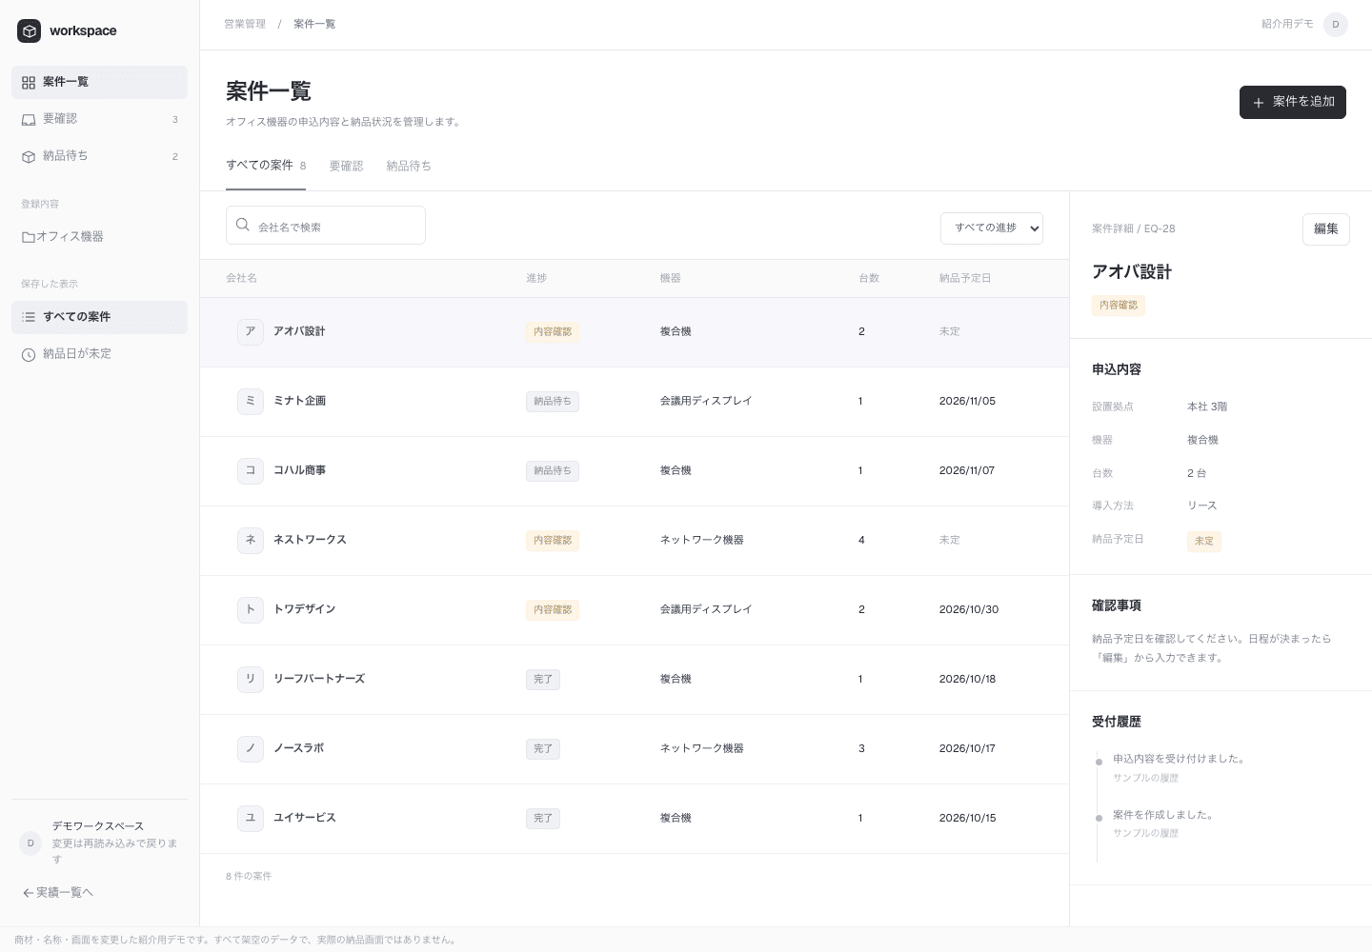Open 案件一覧 in the sidebar
The height and width of the screenshot is (952, 1372).
(x=99, y=82)
